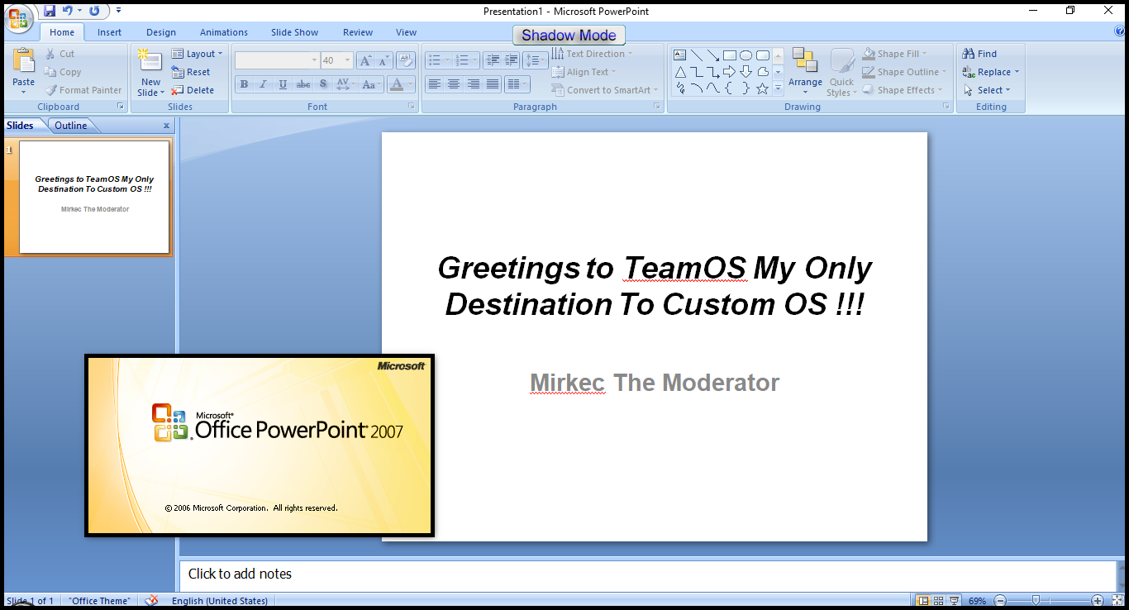Fit slide to current window
The image size is (1129, 610).
coord(1117,601)
